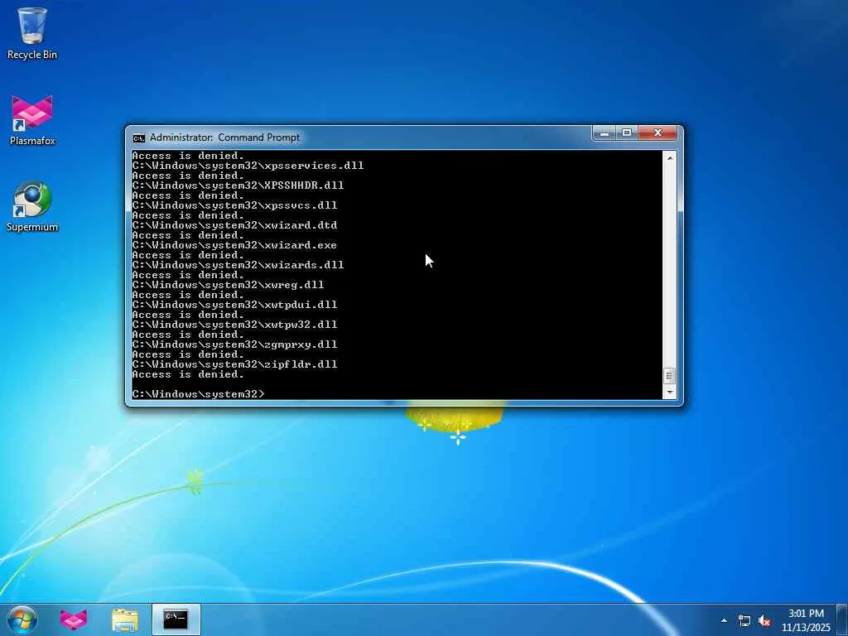Click the xwizard.exe output line
848x636 pixels.
(x=234, y=245)
